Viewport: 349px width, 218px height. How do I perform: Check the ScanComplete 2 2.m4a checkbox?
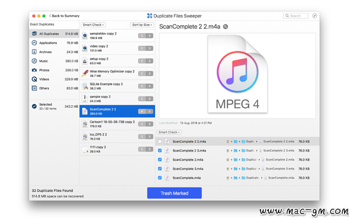pos(160,142)
